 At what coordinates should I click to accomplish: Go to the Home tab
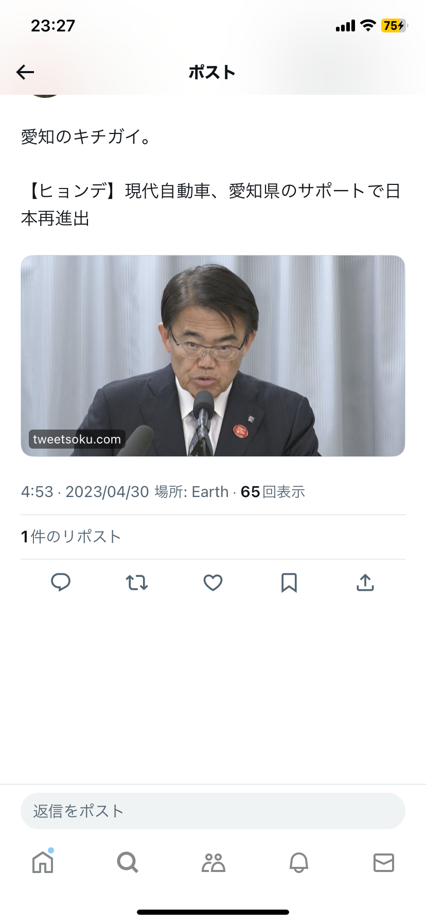click(x=43, y=862)
